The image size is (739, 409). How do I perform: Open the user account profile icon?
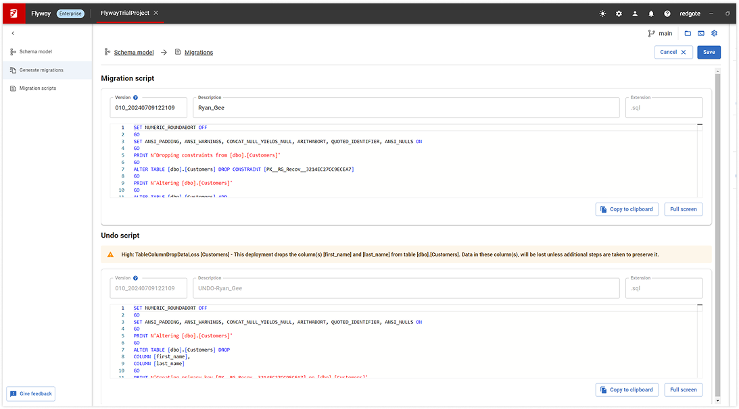635,13
